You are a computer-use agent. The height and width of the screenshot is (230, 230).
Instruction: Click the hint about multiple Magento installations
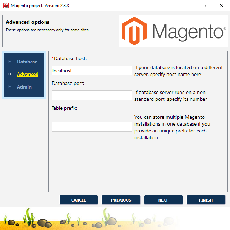[172, 127]
